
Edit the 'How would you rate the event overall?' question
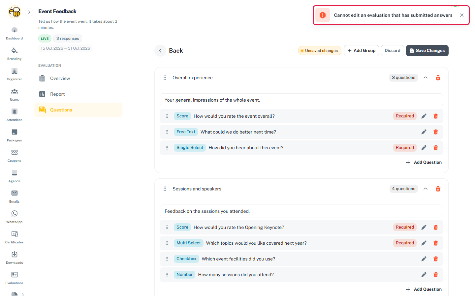coord(424,116)
